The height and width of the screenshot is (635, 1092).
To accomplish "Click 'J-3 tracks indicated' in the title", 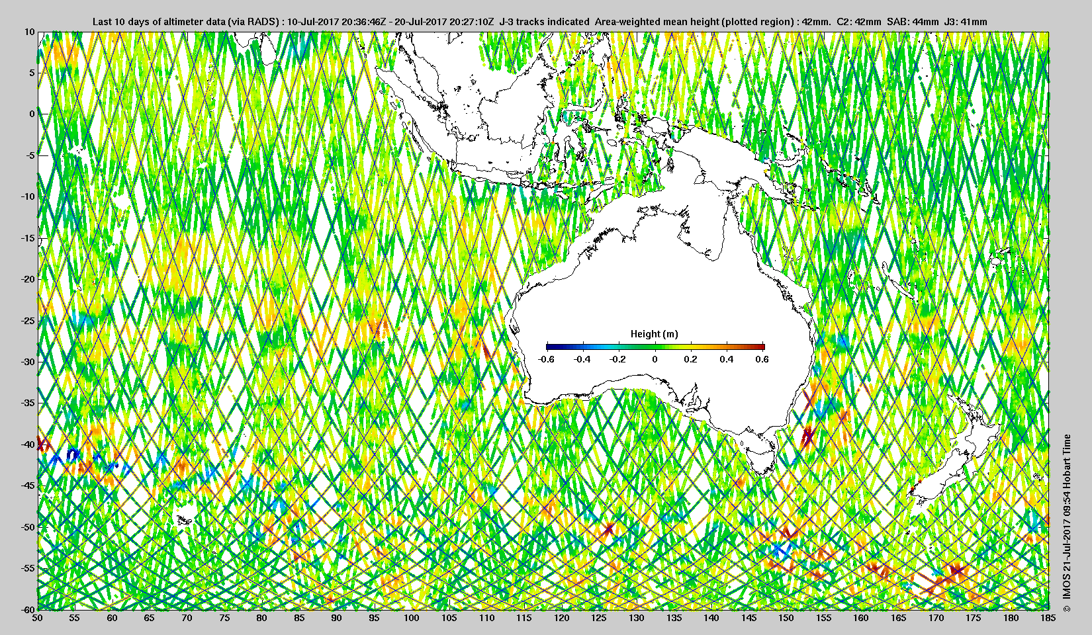I will (544, 22).
